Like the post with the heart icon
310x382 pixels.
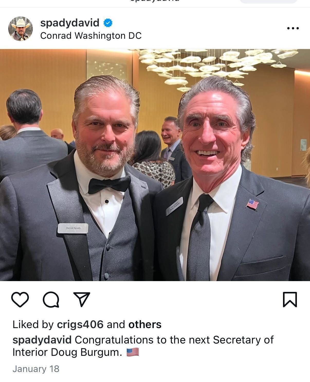coord(20,300)
